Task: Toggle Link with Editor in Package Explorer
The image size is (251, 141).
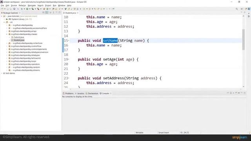Action: (x=47, y=13)
